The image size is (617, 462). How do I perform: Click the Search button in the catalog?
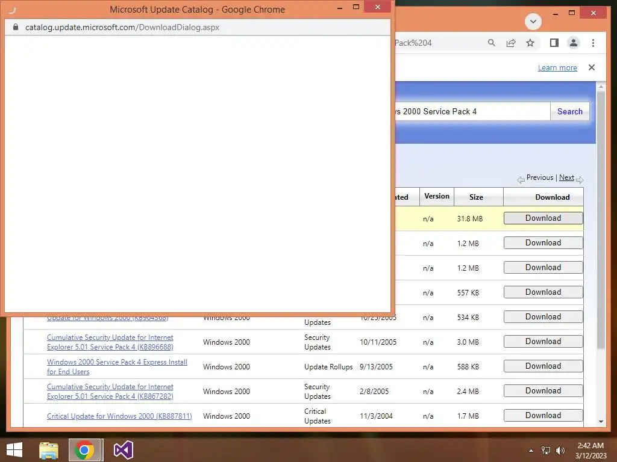click(570, 111)
